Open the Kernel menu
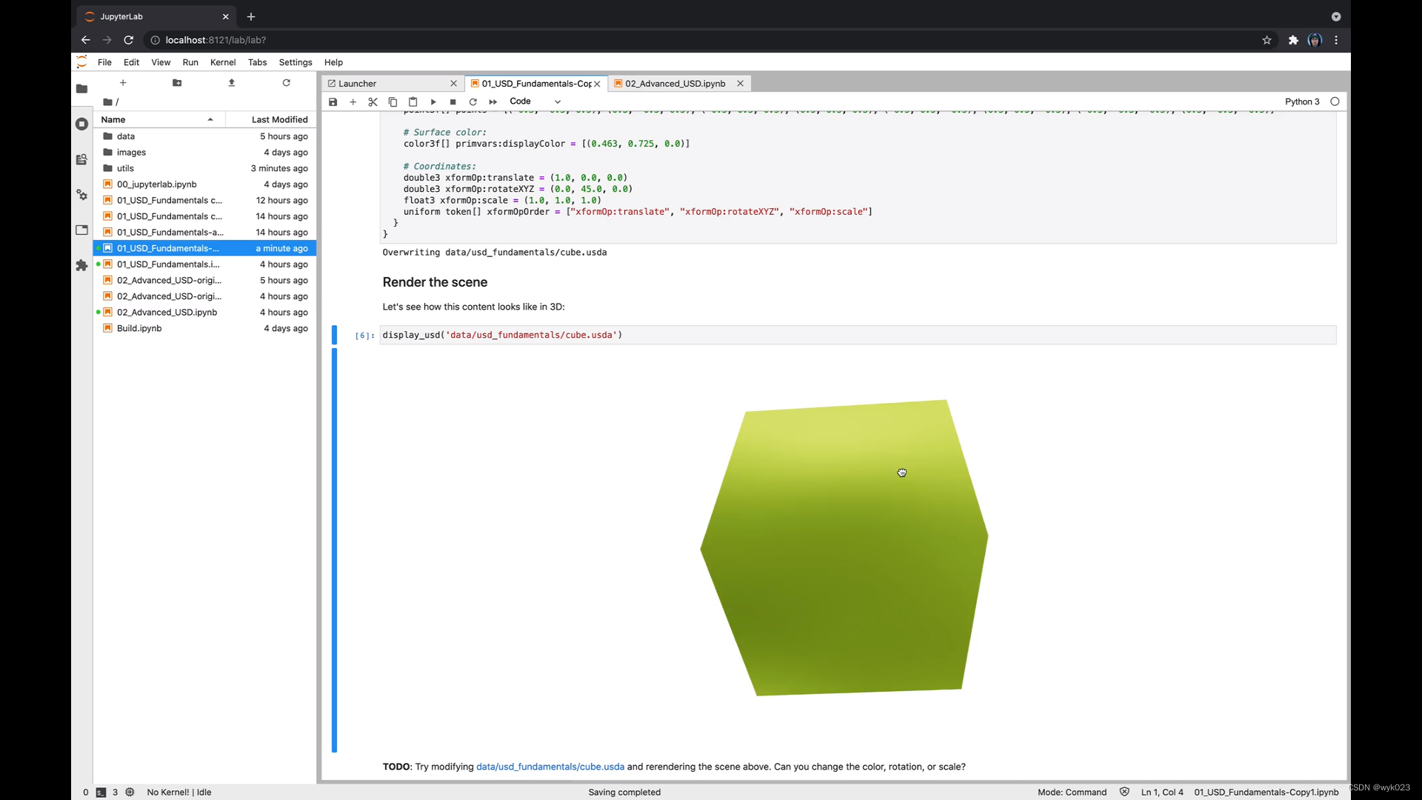1422x800 pixels. point(223,62)
